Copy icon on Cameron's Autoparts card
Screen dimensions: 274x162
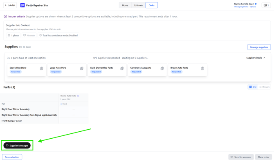tap(162, 68)
